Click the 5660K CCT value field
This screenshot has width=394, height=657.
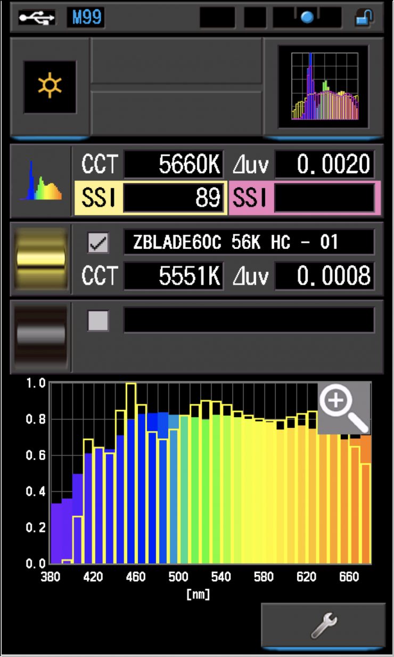click(x=174, y=165)
